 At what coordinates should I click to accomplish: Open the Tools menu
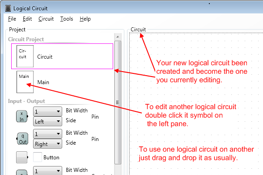coord(67,19)
